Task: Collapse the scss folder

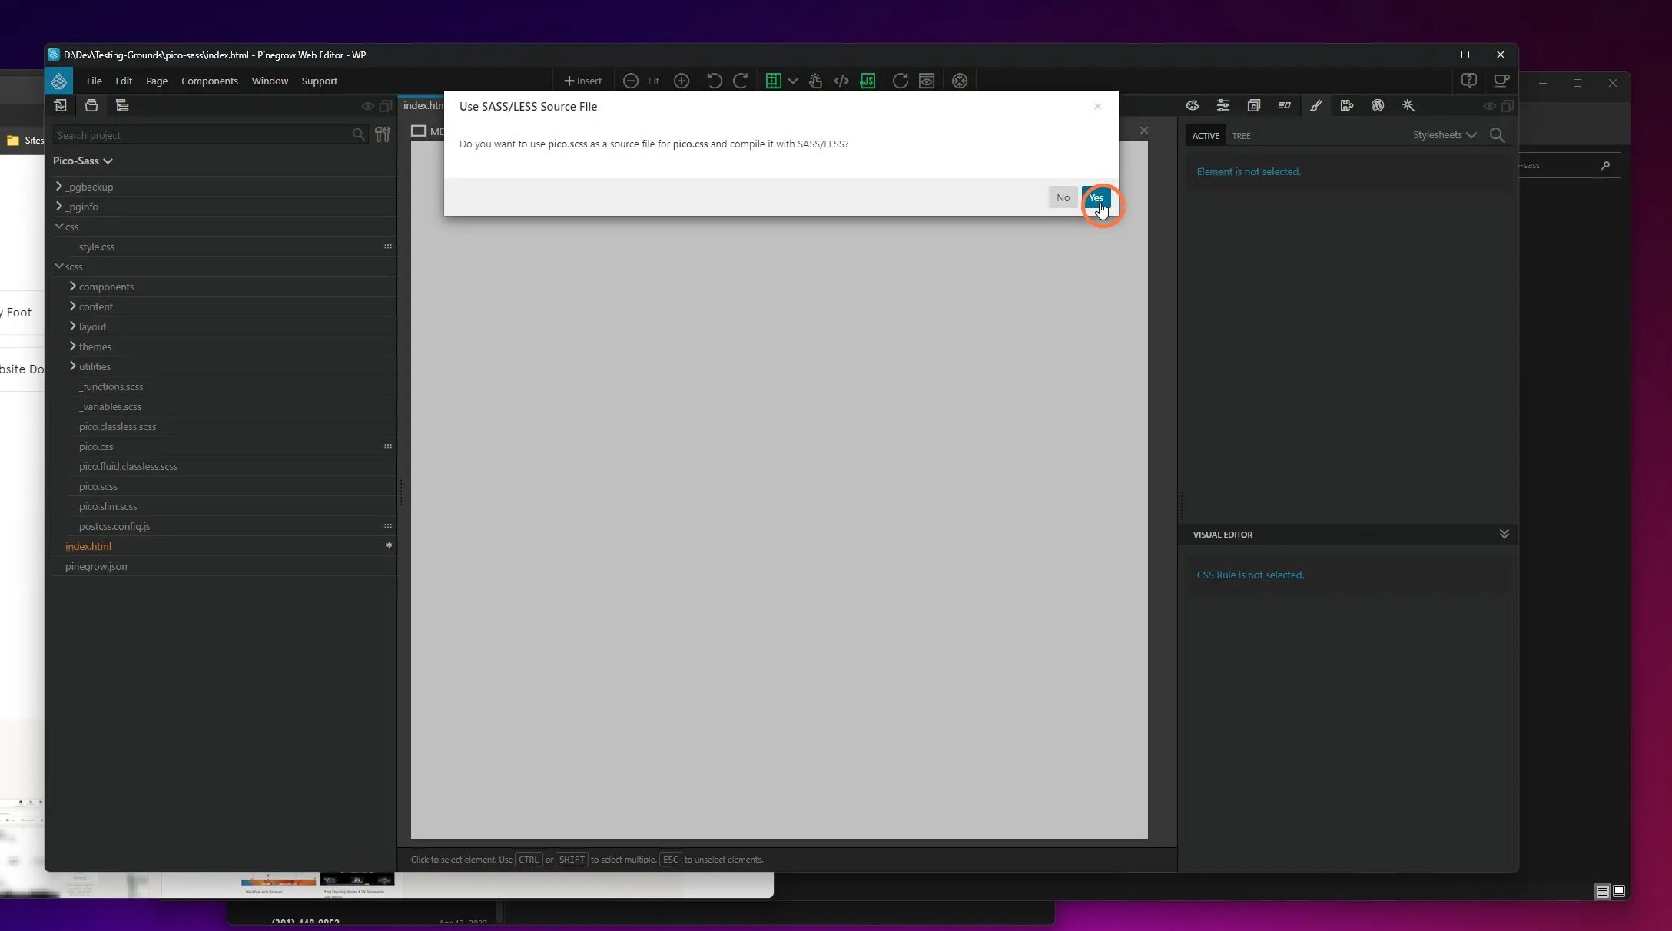Action: point(59,267)
